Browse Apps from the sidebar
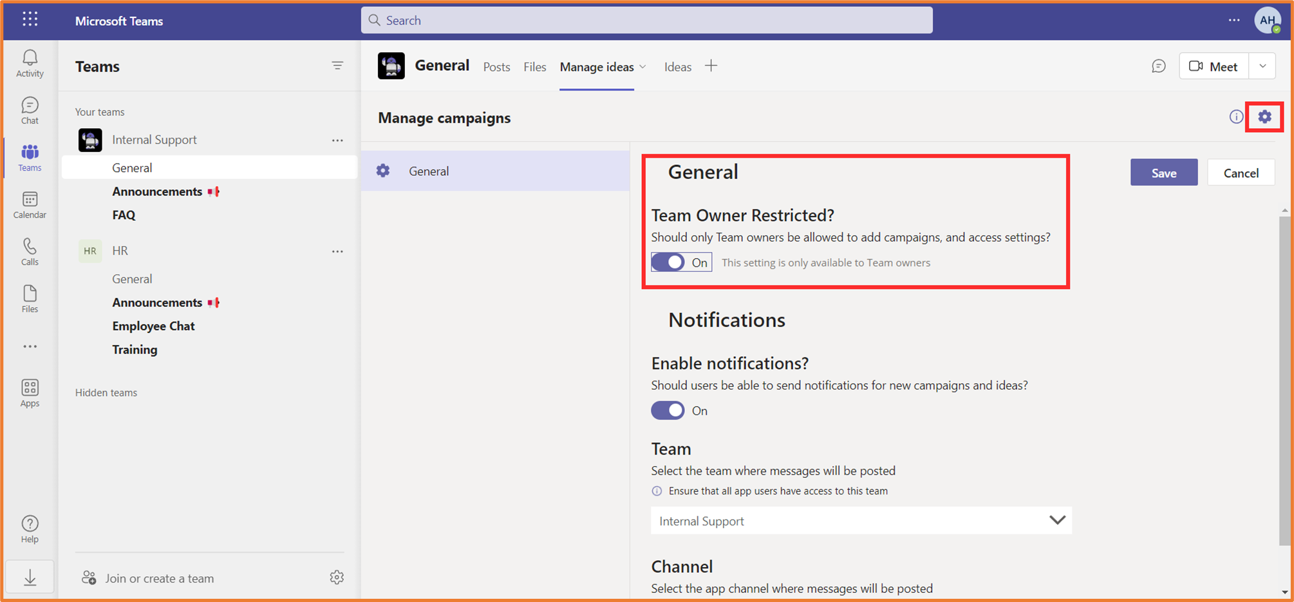The height and width of the screenshot is (602, 1294). point(30,393)
